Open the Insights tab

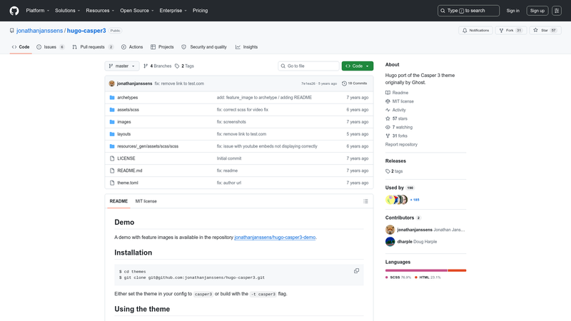point(246,47)
